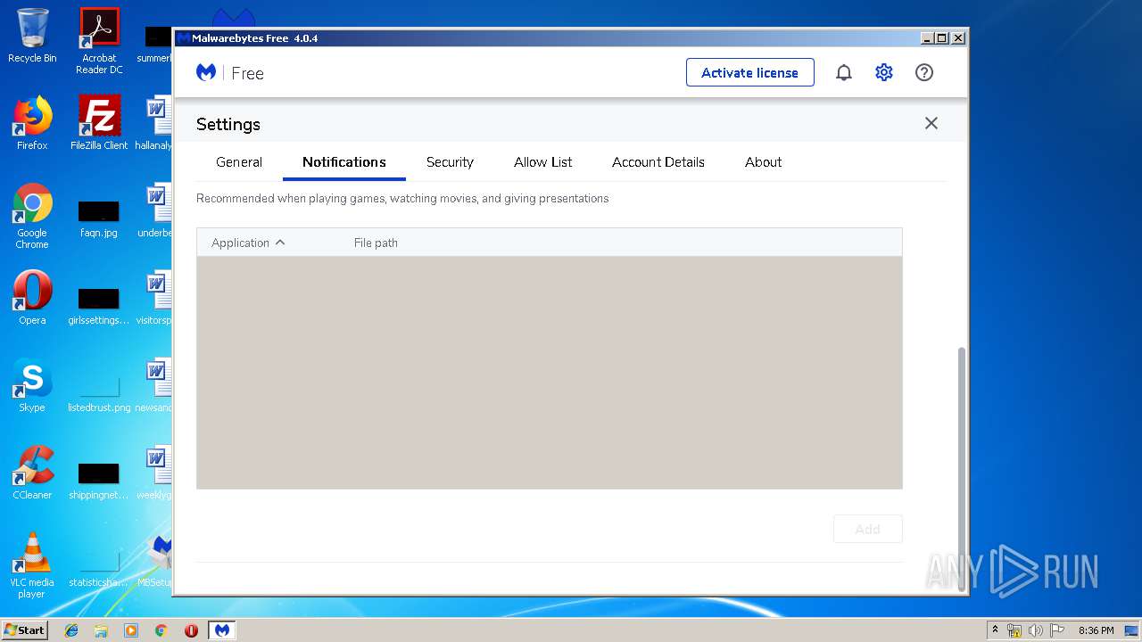
Task: Click the Malwarebytes logo in header
Action: (206, 72)
